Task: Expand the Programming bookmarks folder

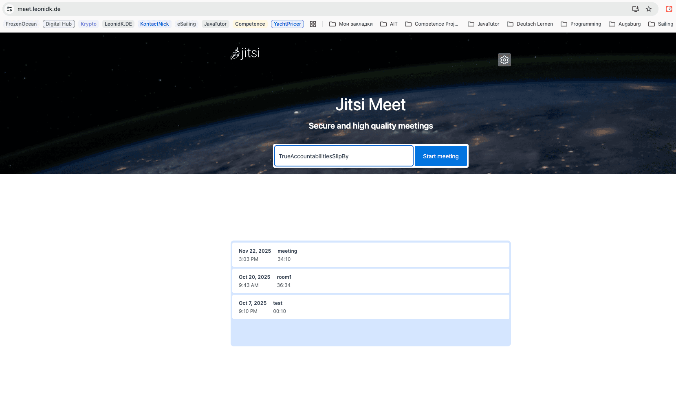Action: point(581,24)
